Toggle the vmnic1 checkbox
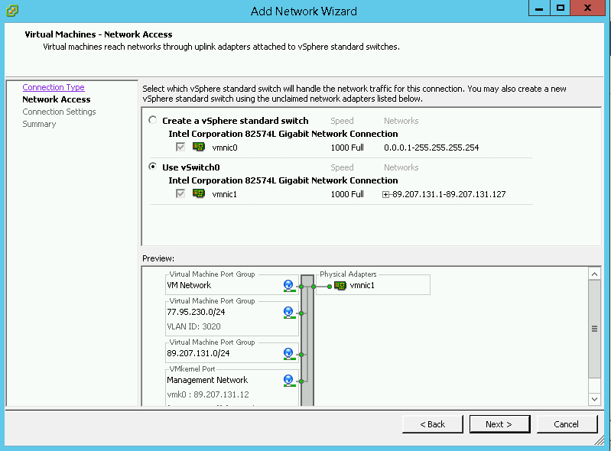The image size is (611, 451). 180,193
